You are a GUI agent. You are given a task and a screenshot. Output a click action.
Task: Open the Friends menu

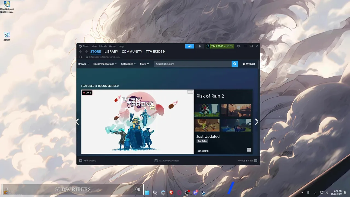tap(103, 46)
